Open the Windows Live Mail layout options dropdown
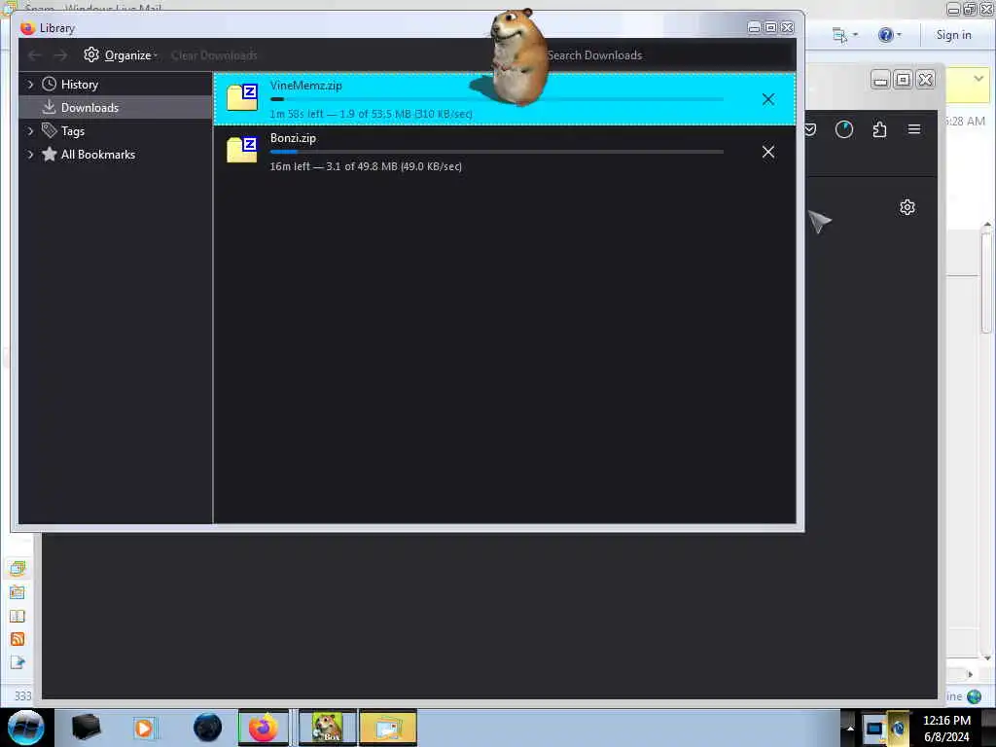Viewport: 996px width, 747px height. coord(844,35)
